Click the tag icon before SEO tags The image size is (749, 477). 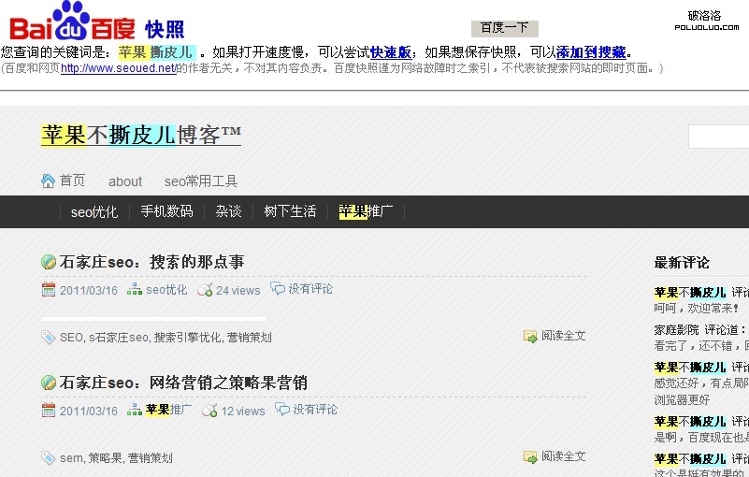pyautogui.click(x=48, y=337)
